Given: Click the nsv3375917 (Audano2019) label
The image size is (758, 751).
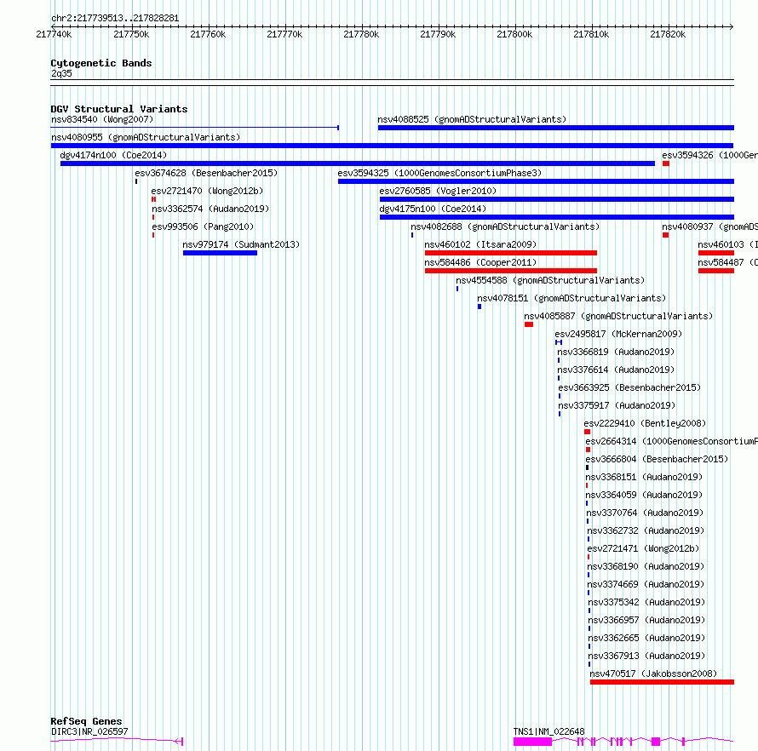Looking at the screenshot, I should coord(617,405).
